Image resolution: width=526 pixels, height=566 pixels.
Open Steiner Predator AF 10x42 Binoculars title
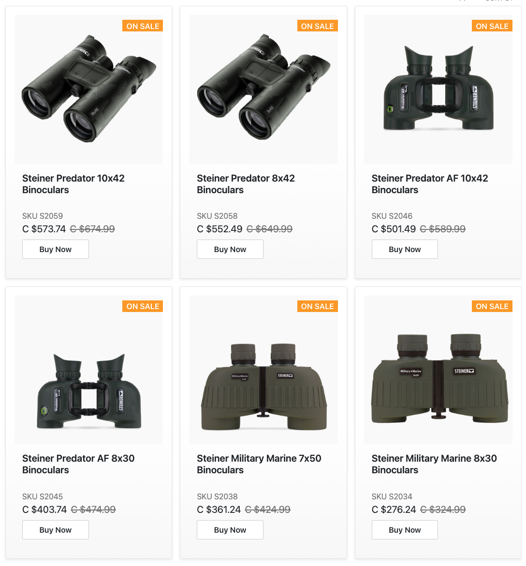tap(429, 184)
